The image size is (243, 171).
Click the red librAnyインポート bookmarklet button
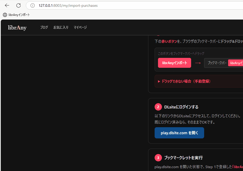pyautogui.click(x=174, y=63)
